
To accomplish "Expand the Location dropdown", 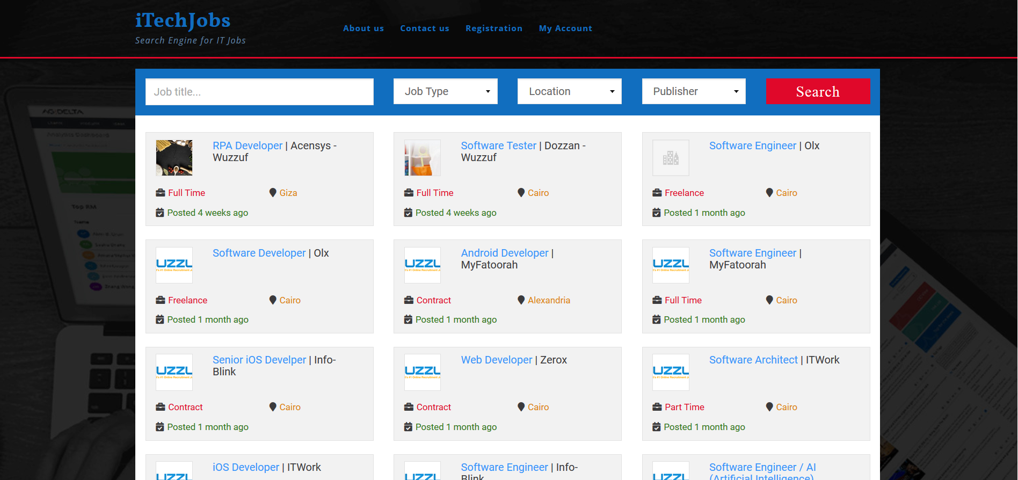I will click(x=570, y=91).
